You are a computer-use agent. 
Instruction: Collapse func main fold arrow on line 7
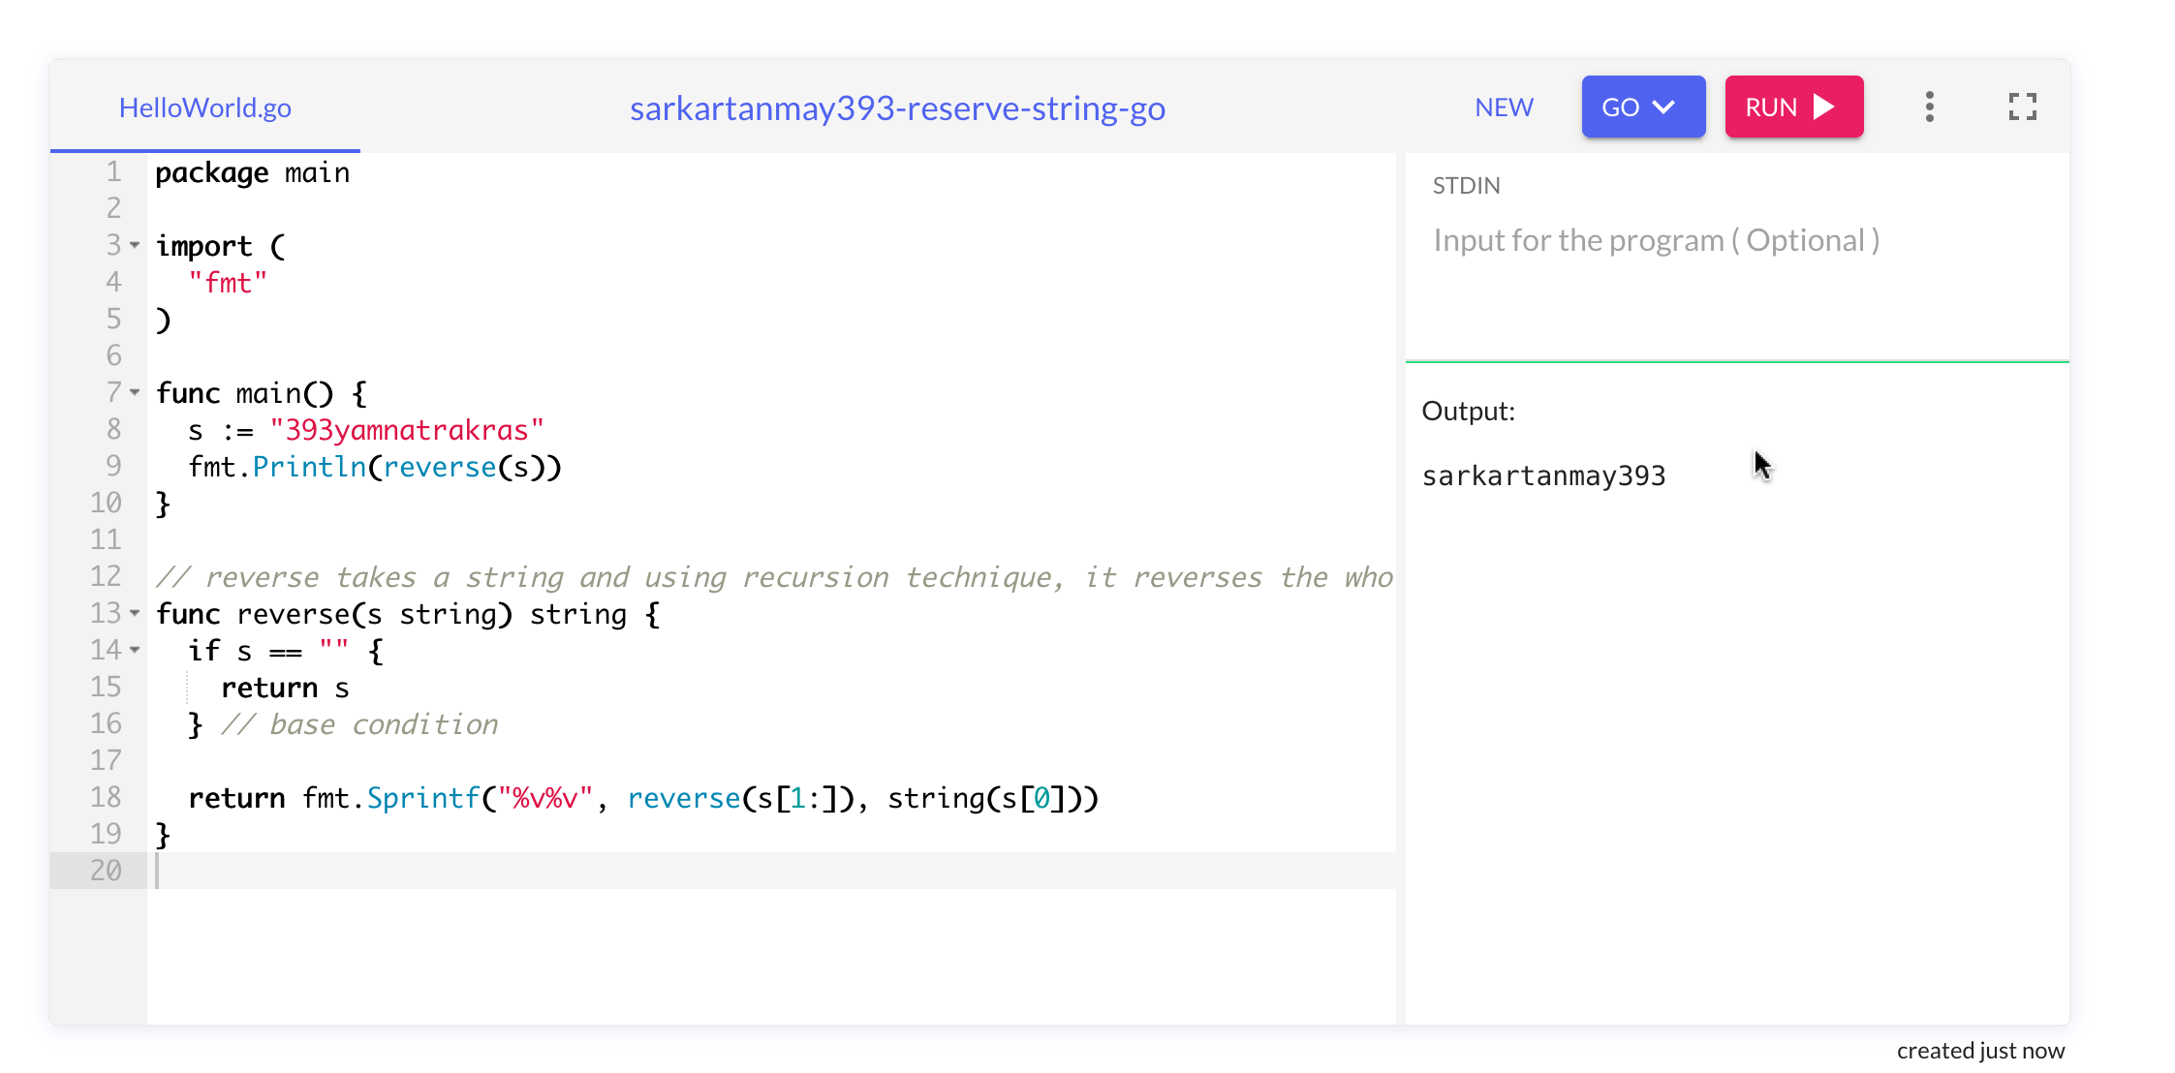(x=135, y=392)
